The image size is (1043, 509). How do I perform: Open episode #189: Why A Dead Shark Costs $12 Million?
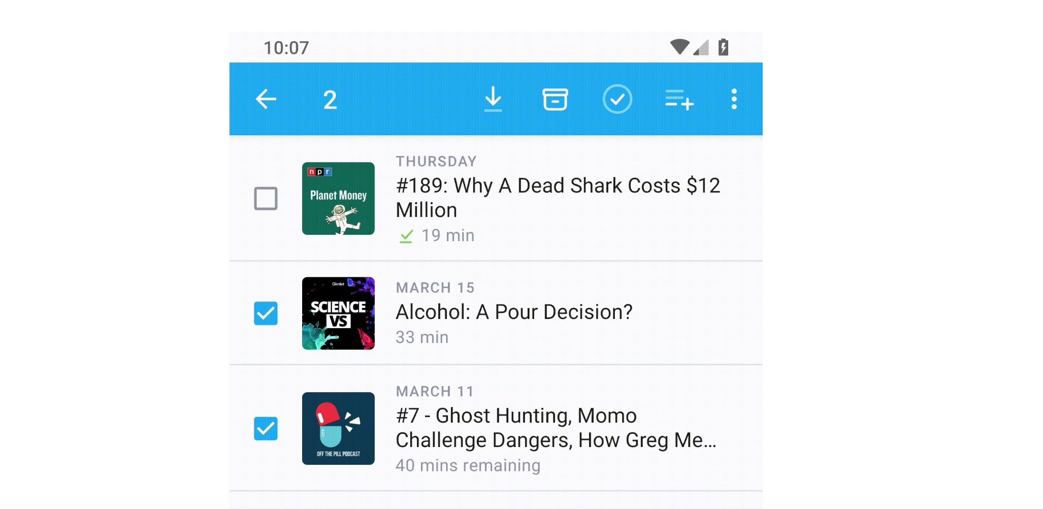(x=559, y=197)
